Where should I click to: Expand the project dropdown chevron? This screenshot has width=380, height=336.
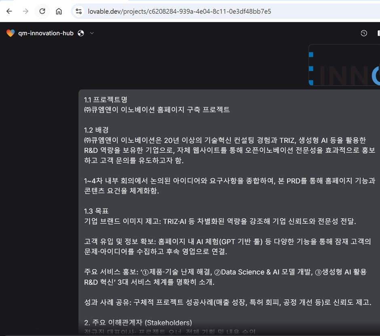[92, 33]
